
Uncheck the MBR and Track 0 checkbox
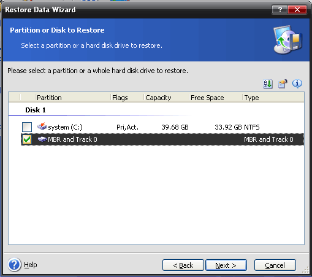click(x=27, y=139)
